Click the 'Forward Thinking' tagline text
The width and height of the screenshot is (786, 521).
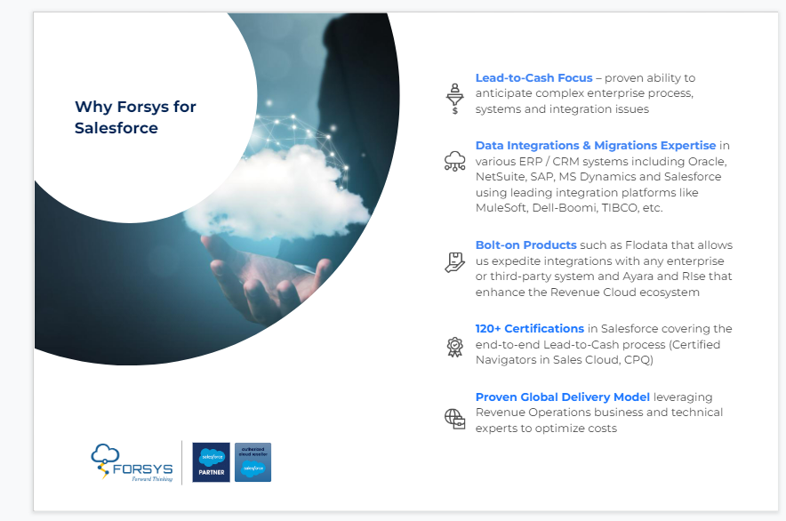click(152, 479)
